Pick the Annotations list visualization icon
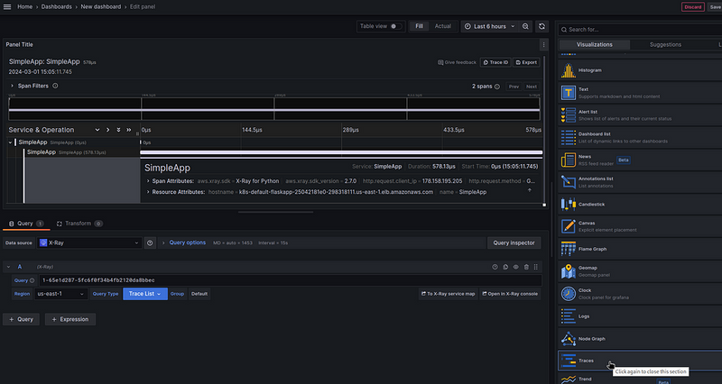The width and height of the screenshot is (722, 384). pos(569,182)
